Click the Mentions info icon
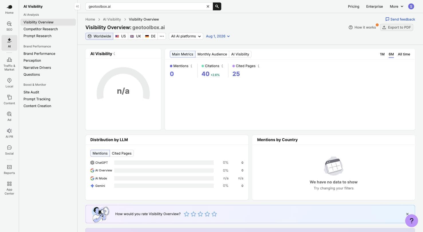Screen dimensions: 423x232 click(x=191, y=66)
